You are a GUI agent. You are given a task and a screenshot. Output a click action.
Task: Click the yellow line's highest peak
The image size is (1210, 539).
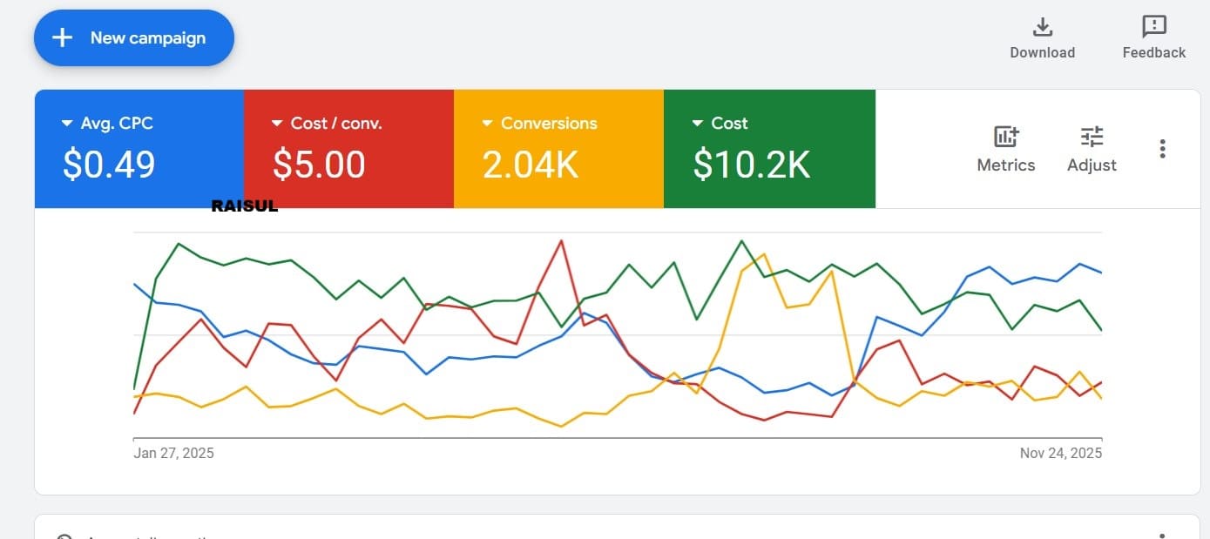[763, 254]
